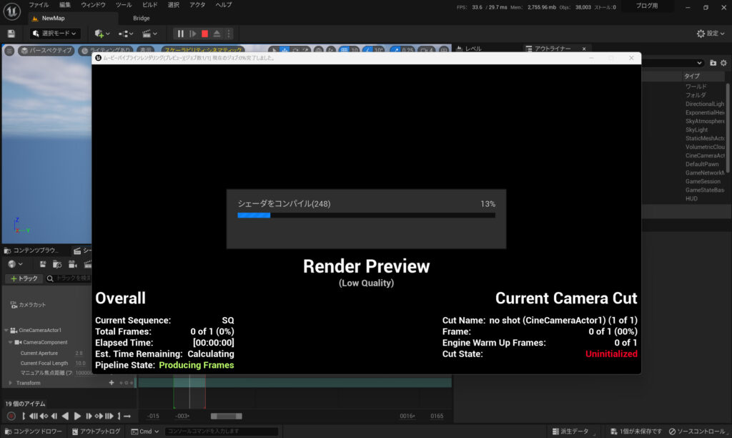Expand the Transform track
Viewport: 732px width, 438px height.
[11, 383]
